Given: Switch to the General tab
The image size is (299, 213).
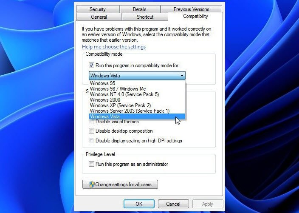Looking at the screenshot, I should pos(99,17).
